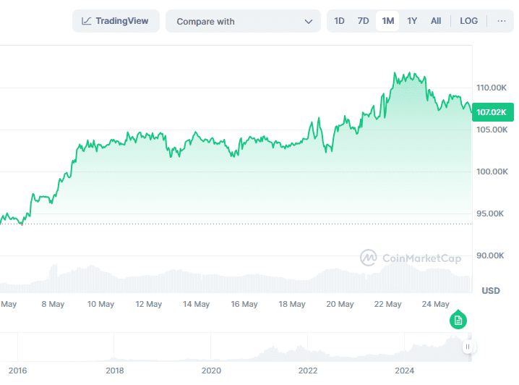Click the 95.00K y-axis label
519x385 pixels.
(490, 213)
